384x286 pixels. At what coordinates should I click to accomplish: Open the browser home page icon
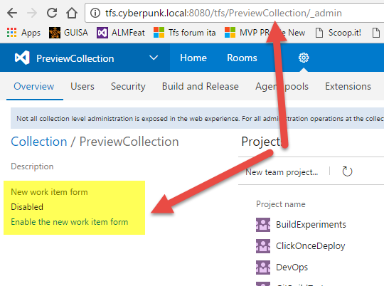click(x=72, y=13)
